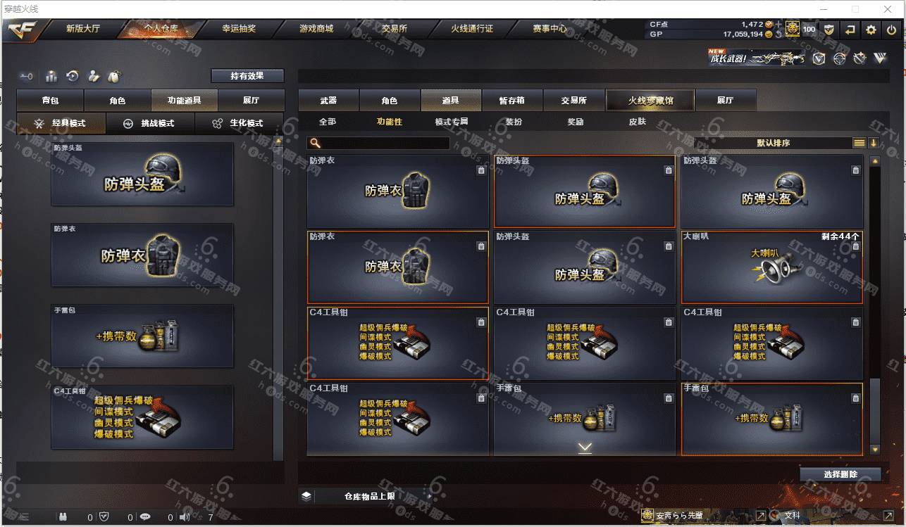Expand the 仓库物品上限 arrow
The width and height of the screenshot is (906, 527).
(428, 496)
